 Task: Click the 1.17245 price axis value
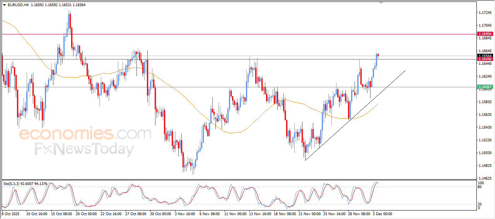[x=485, y=13]
